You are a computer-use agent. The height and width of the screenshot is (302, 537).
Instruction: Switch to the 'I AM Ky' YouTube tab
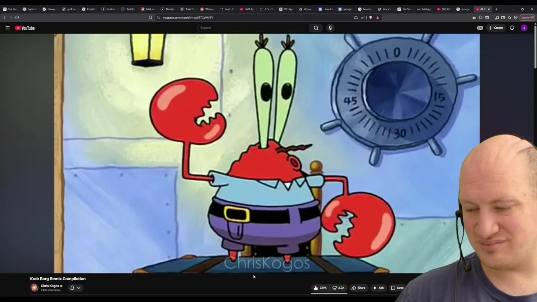[x=247, y=9]
